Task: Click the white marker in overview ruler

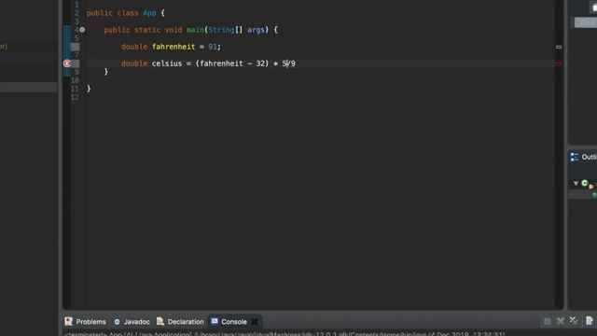Action: tap(559, 48)
